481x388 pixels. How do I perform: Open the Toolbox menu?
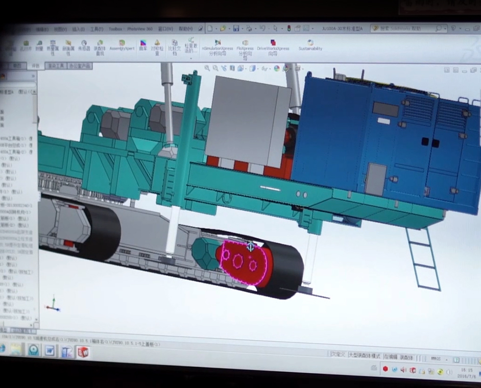pos(115,29)
